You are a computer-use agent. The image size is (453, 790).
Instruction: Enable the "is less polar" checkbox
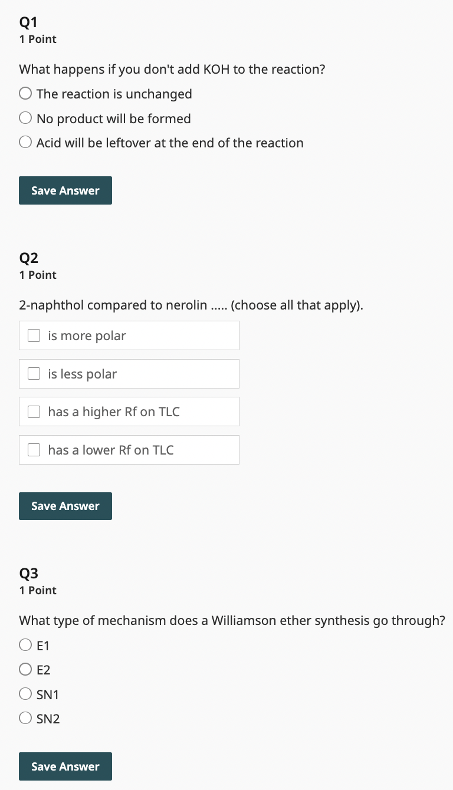[34, 373]
